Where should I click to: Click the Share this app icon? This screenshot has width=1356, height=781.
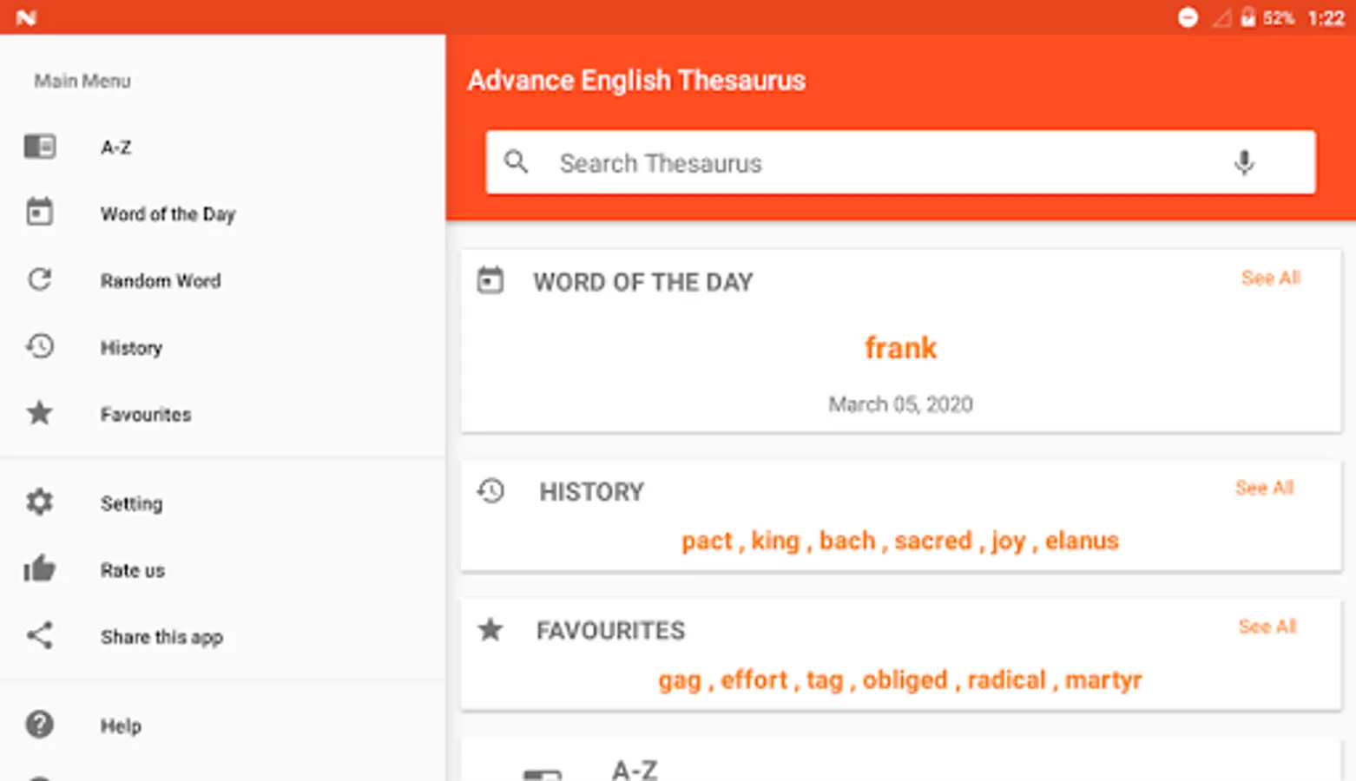[x=40, y=636]
